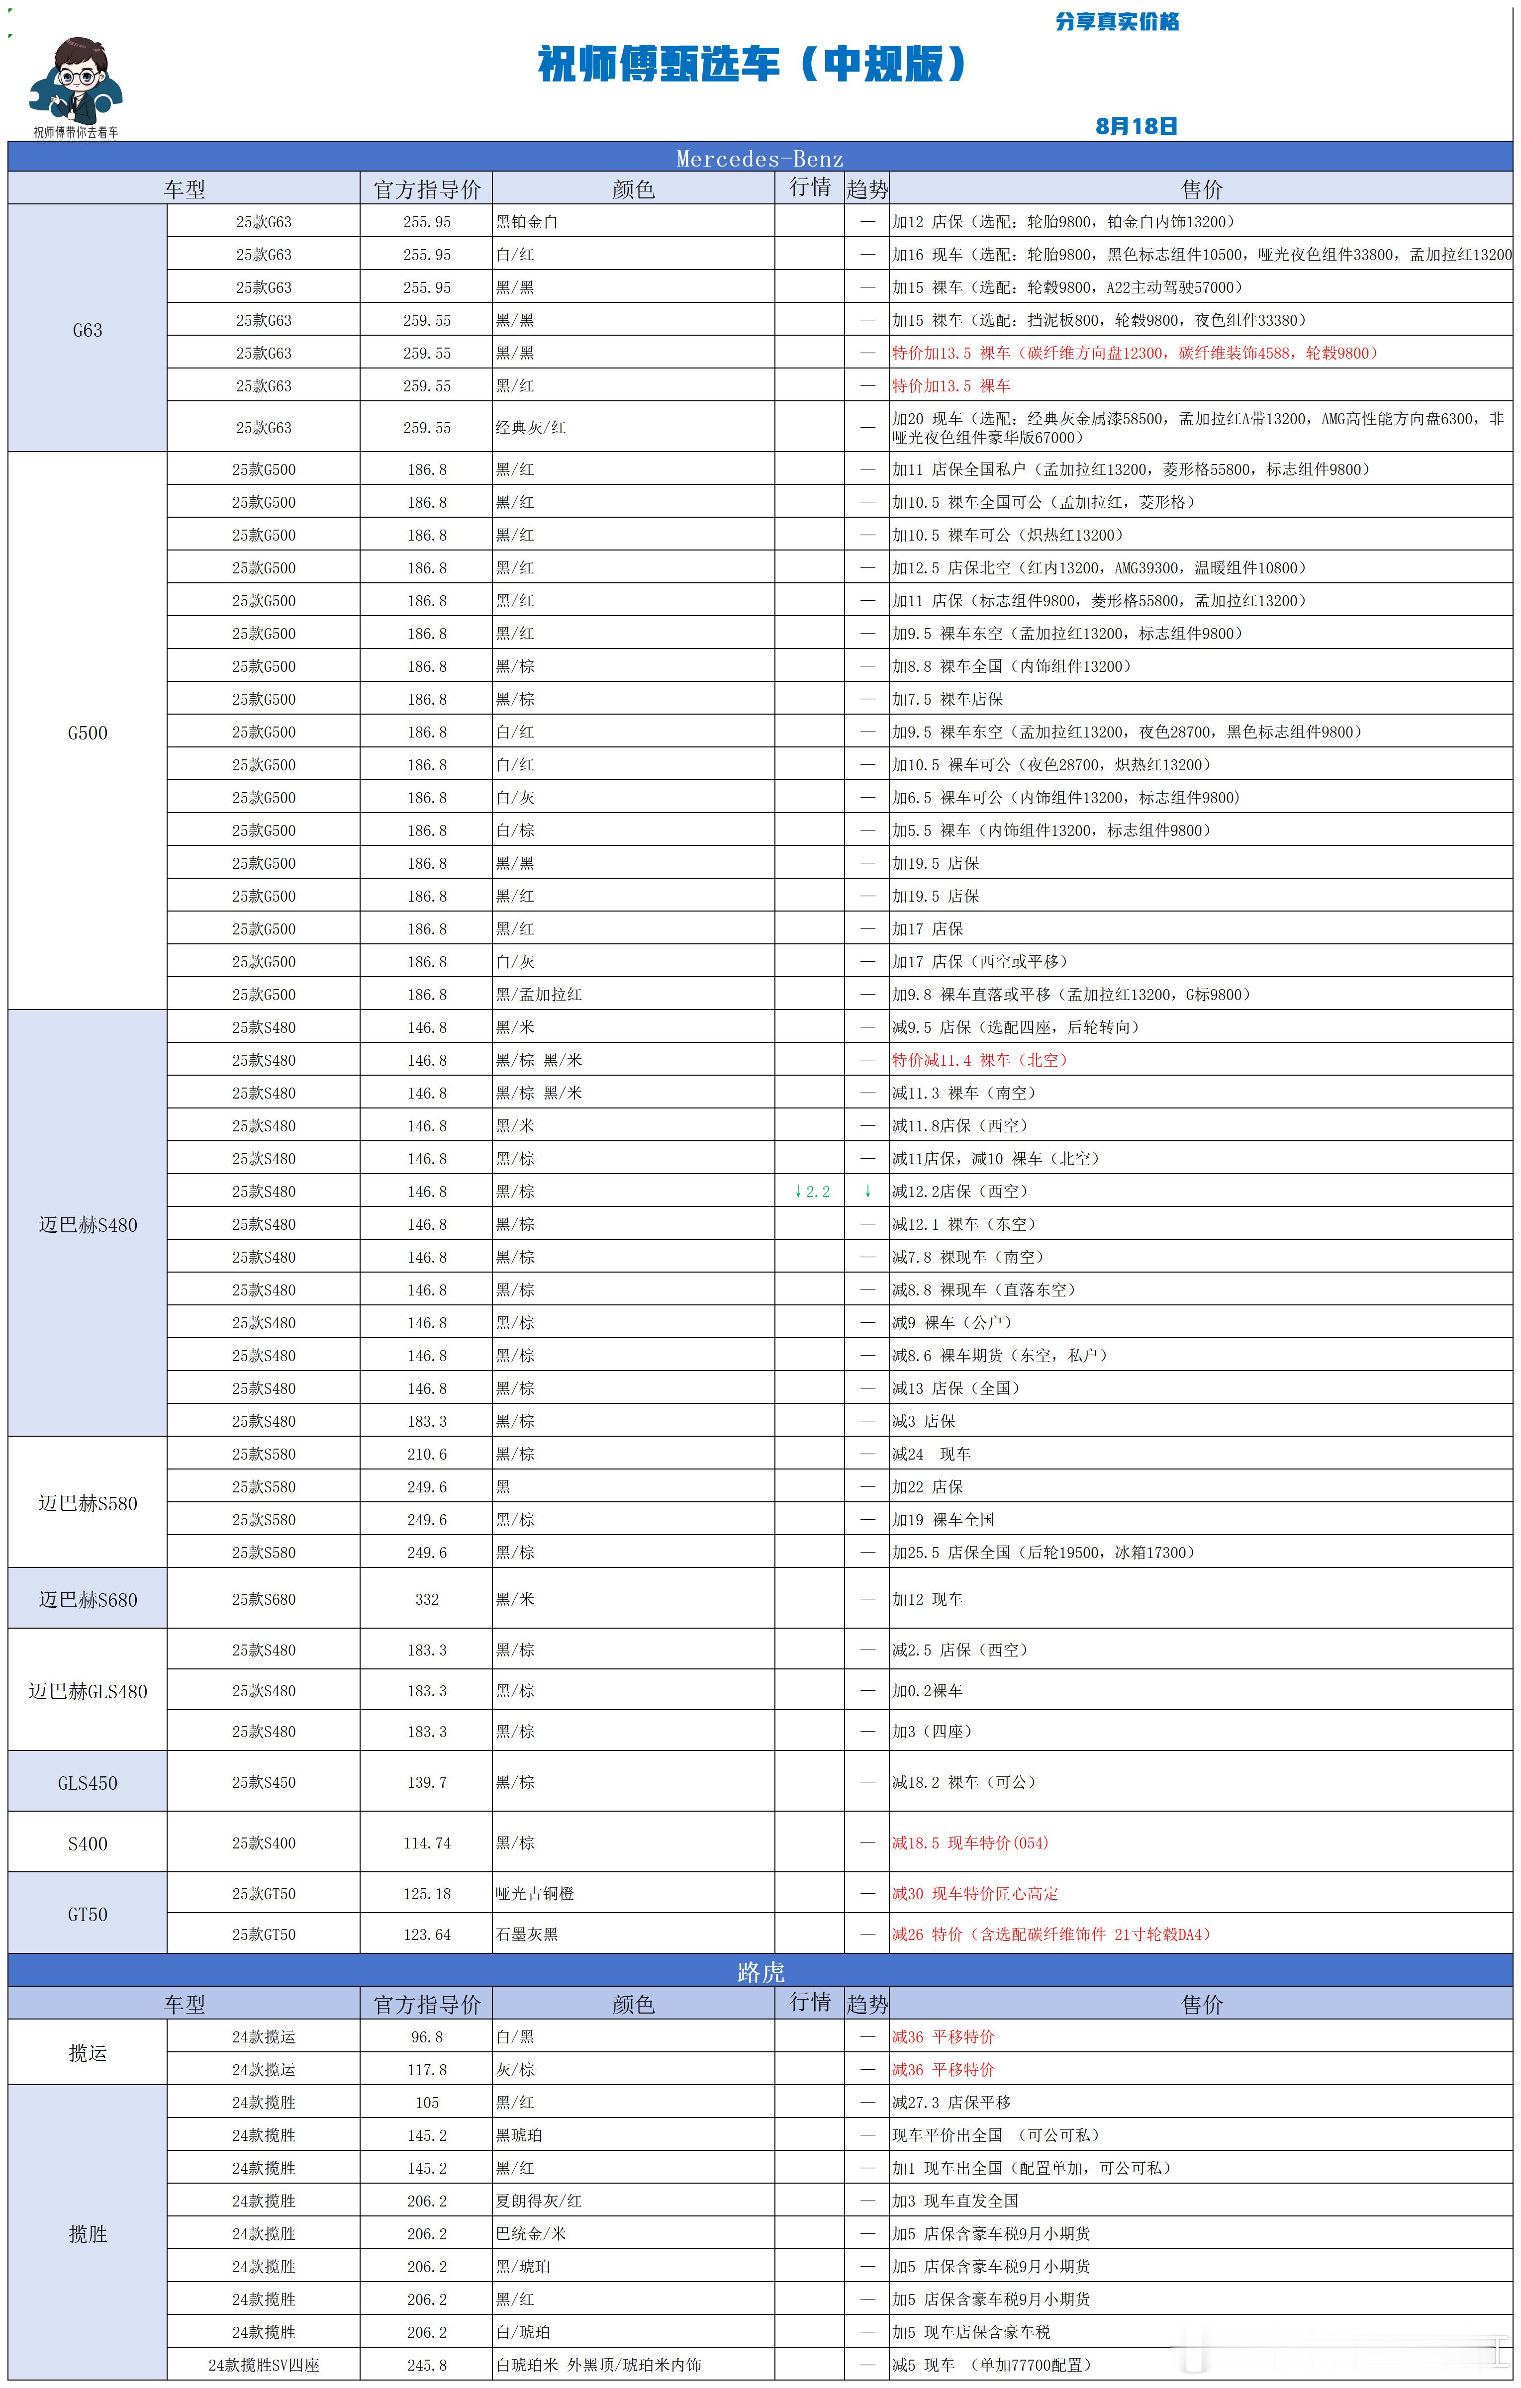Click the guide price 245.8
Image resolution: width=1521 pixels, height=2388 pixels.
point(427,2364)
